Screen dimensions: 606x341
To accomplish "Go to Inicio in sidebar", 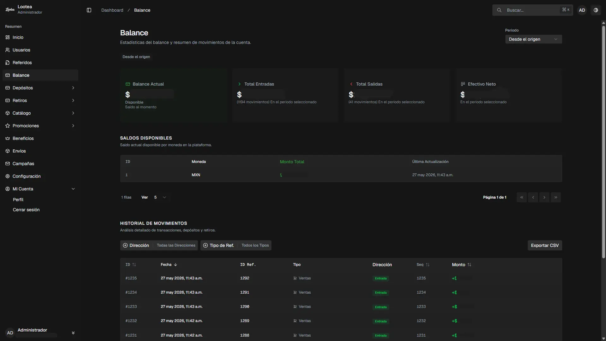I will [40, 37].
